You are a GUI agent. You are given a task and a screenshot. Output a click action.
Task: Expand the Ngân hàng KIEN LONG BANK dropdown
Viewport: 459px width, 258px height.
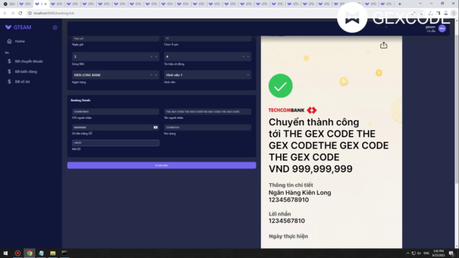coord(156,75)
